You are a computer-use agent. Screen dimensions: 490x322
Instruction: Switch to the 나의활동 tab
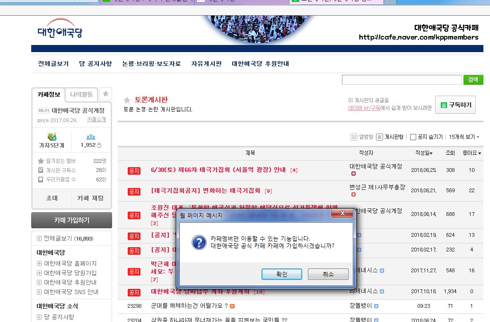pos(81,94)
